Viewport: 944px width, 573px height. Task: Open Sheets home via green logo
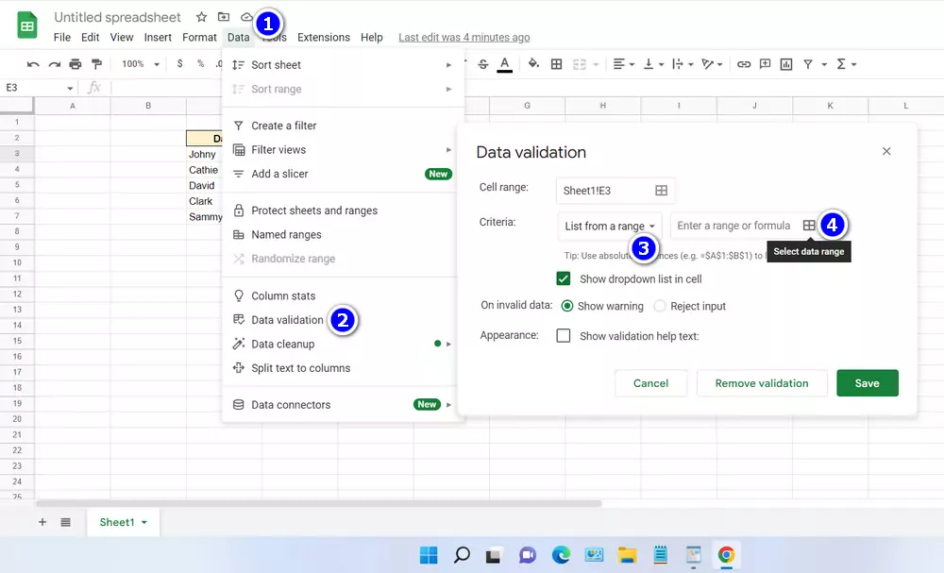pos(27,25)
